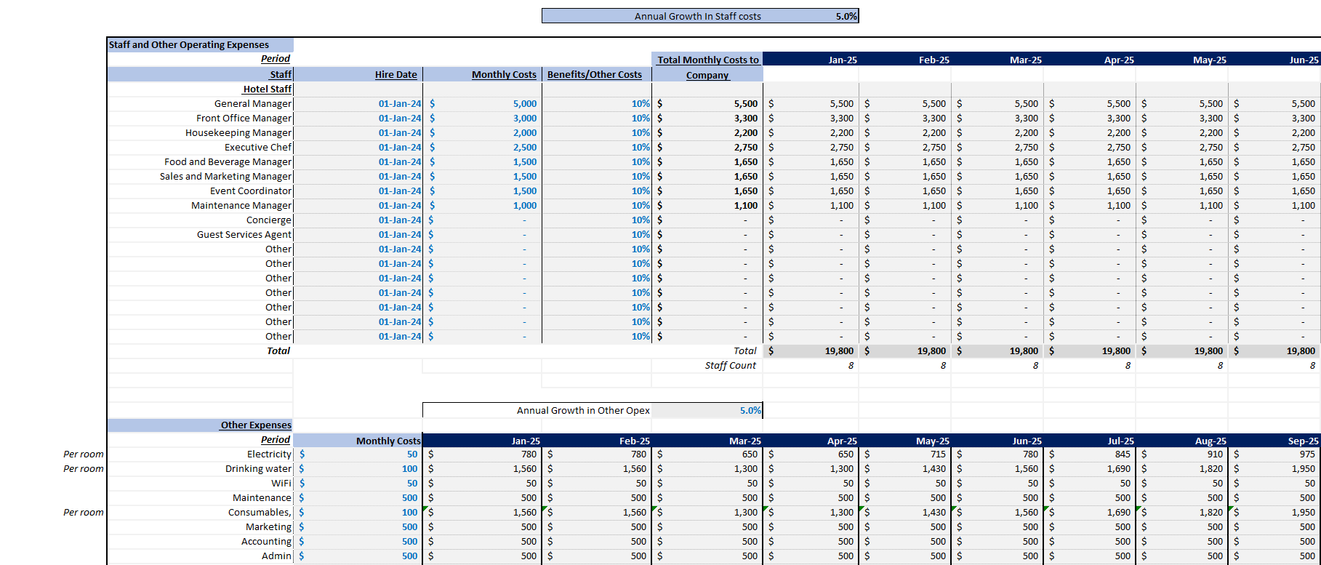Screen dimensions: 1321x565
Task: Click the Hire Date column header
Action: coord(396,75)
